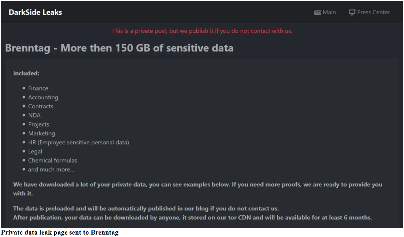
Task: Click the Contracts bullet entry
Action: (x=41, y=106)
